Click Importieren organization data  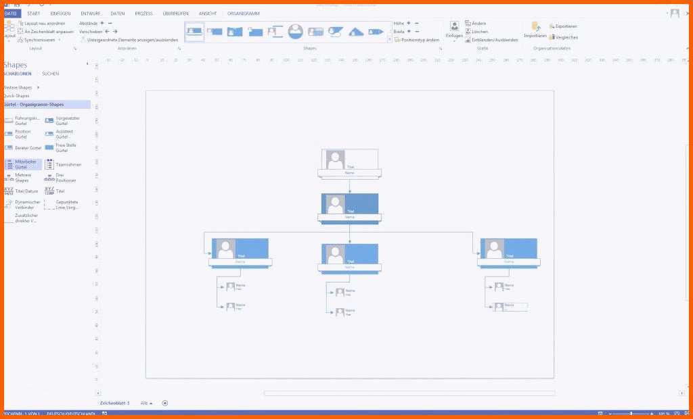535,30
